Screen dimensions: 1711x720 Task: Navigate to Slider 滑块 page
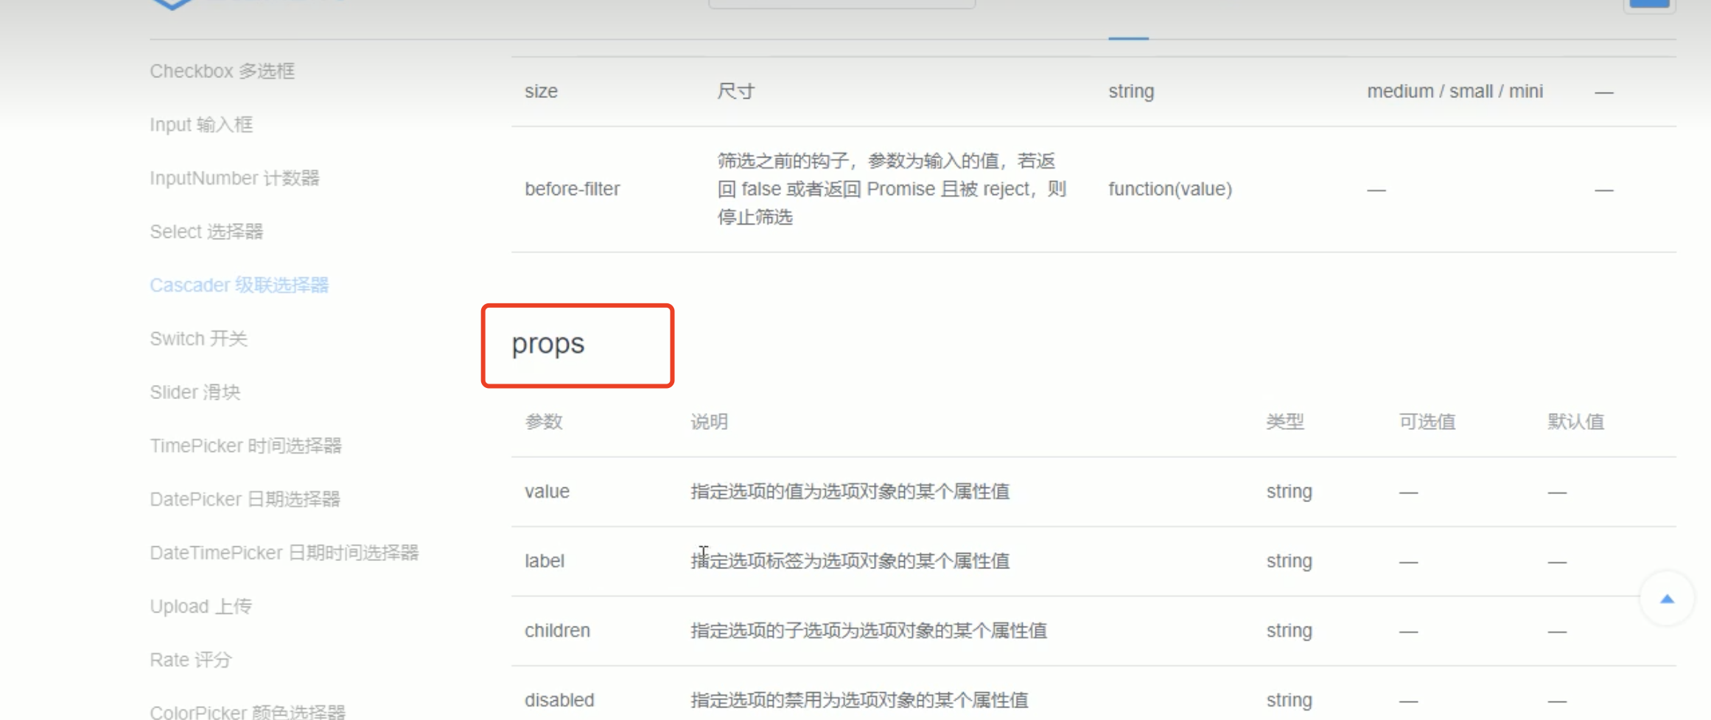195,392
